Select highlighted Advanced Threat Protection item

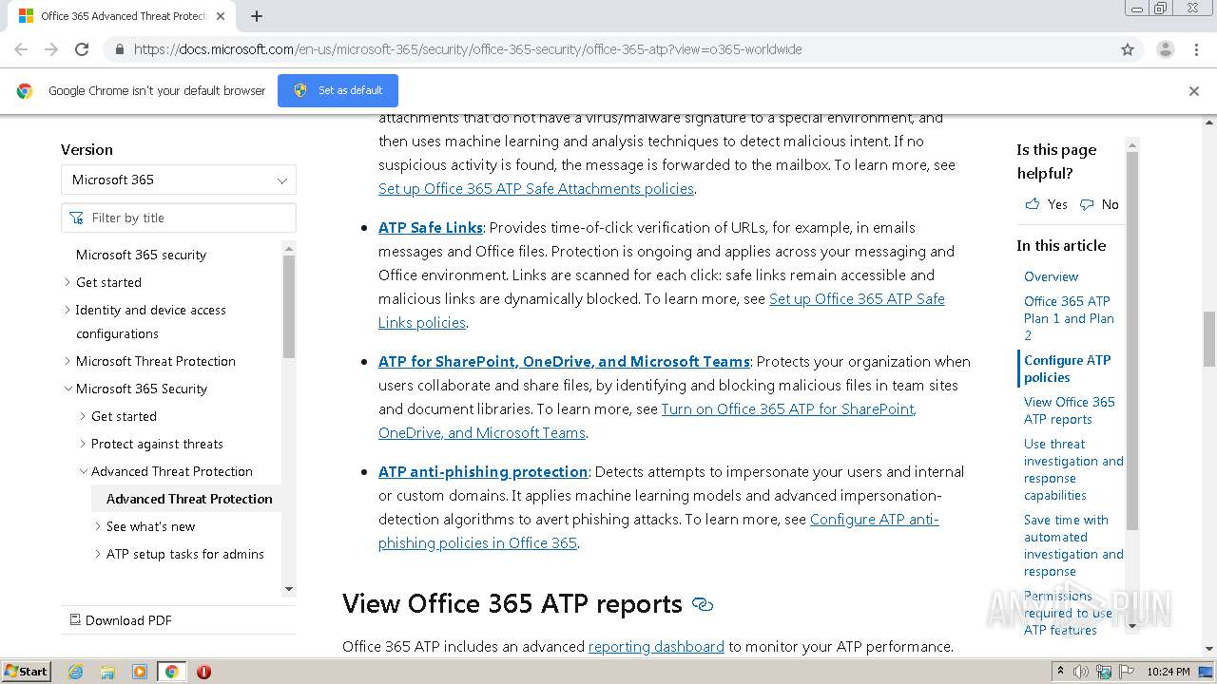[x=189, y=499]
